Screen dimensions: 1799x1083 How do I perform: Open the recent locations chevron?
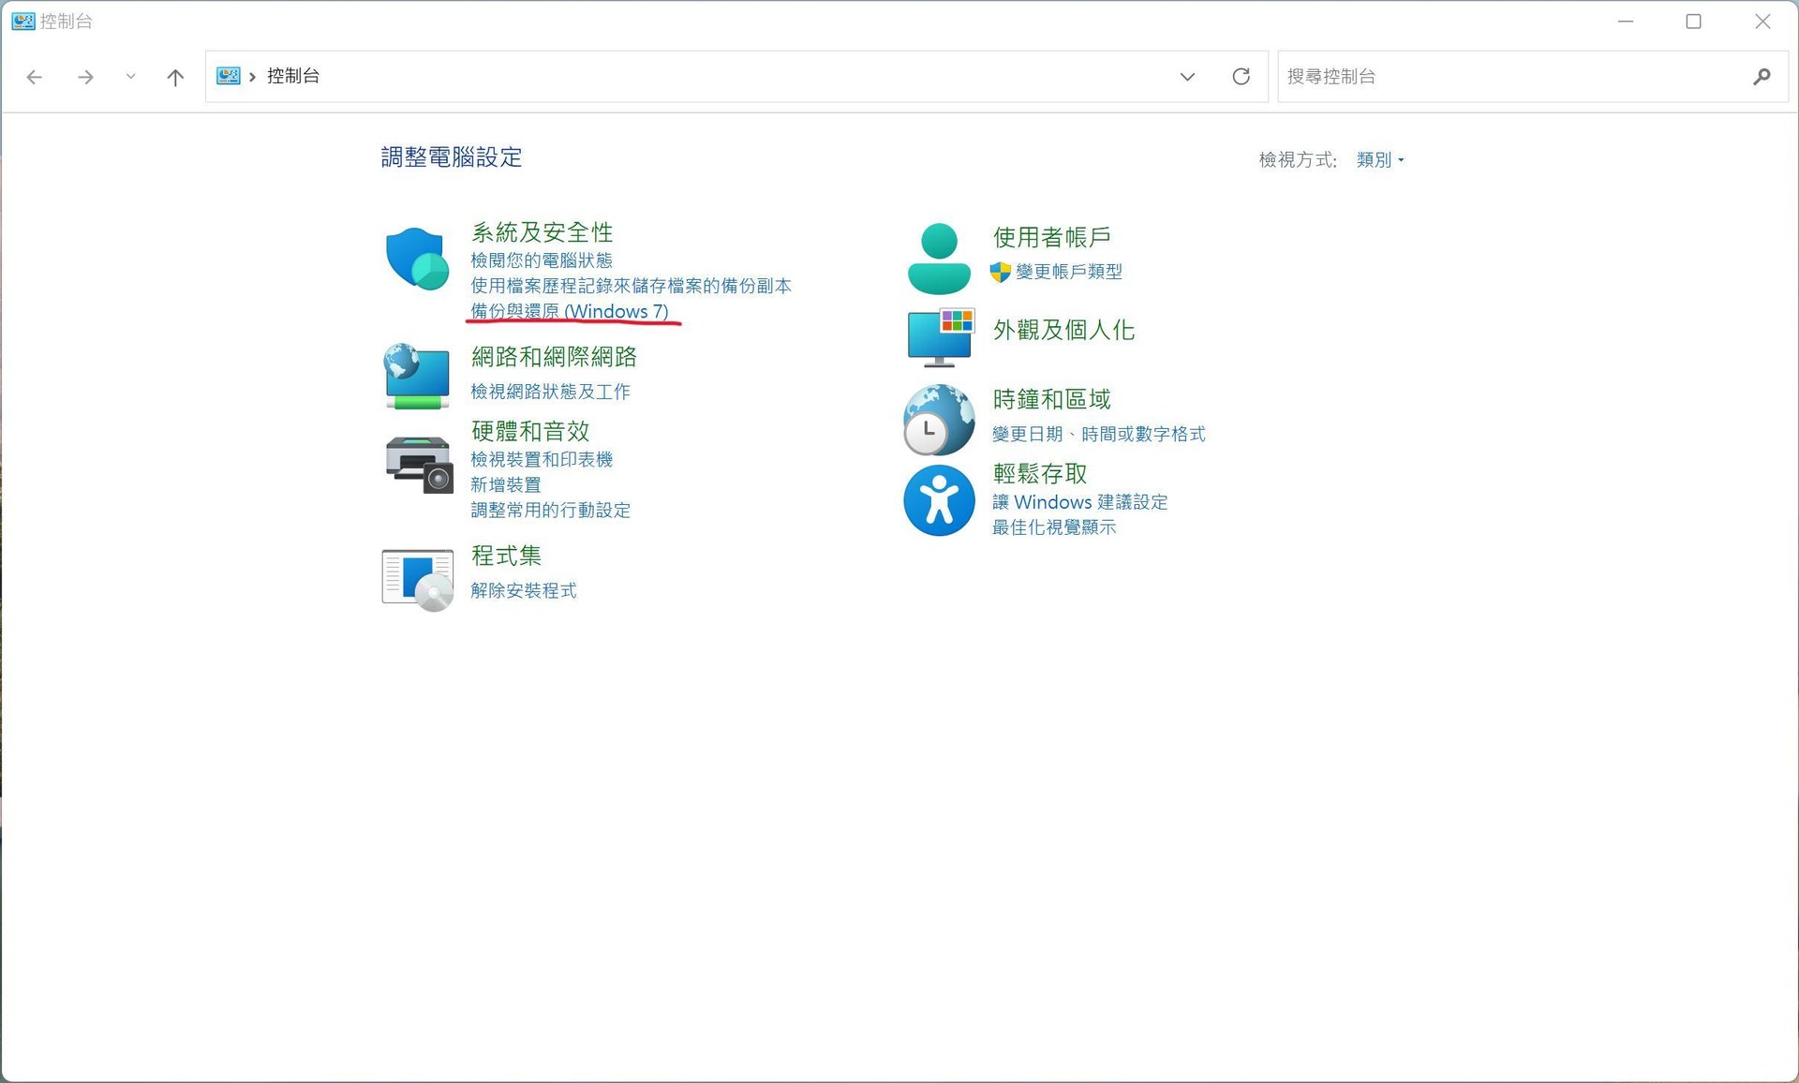130,77
